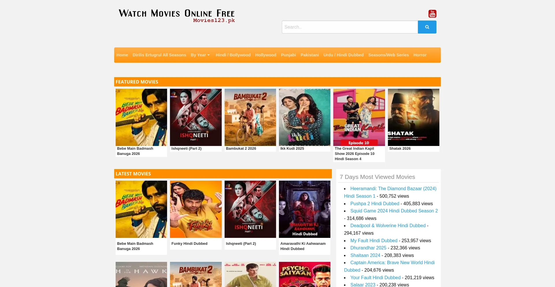Click featured Ishqneeti (Part 2) title link
Viewport: 555px width, 287px height.
(x=186, y=149)
